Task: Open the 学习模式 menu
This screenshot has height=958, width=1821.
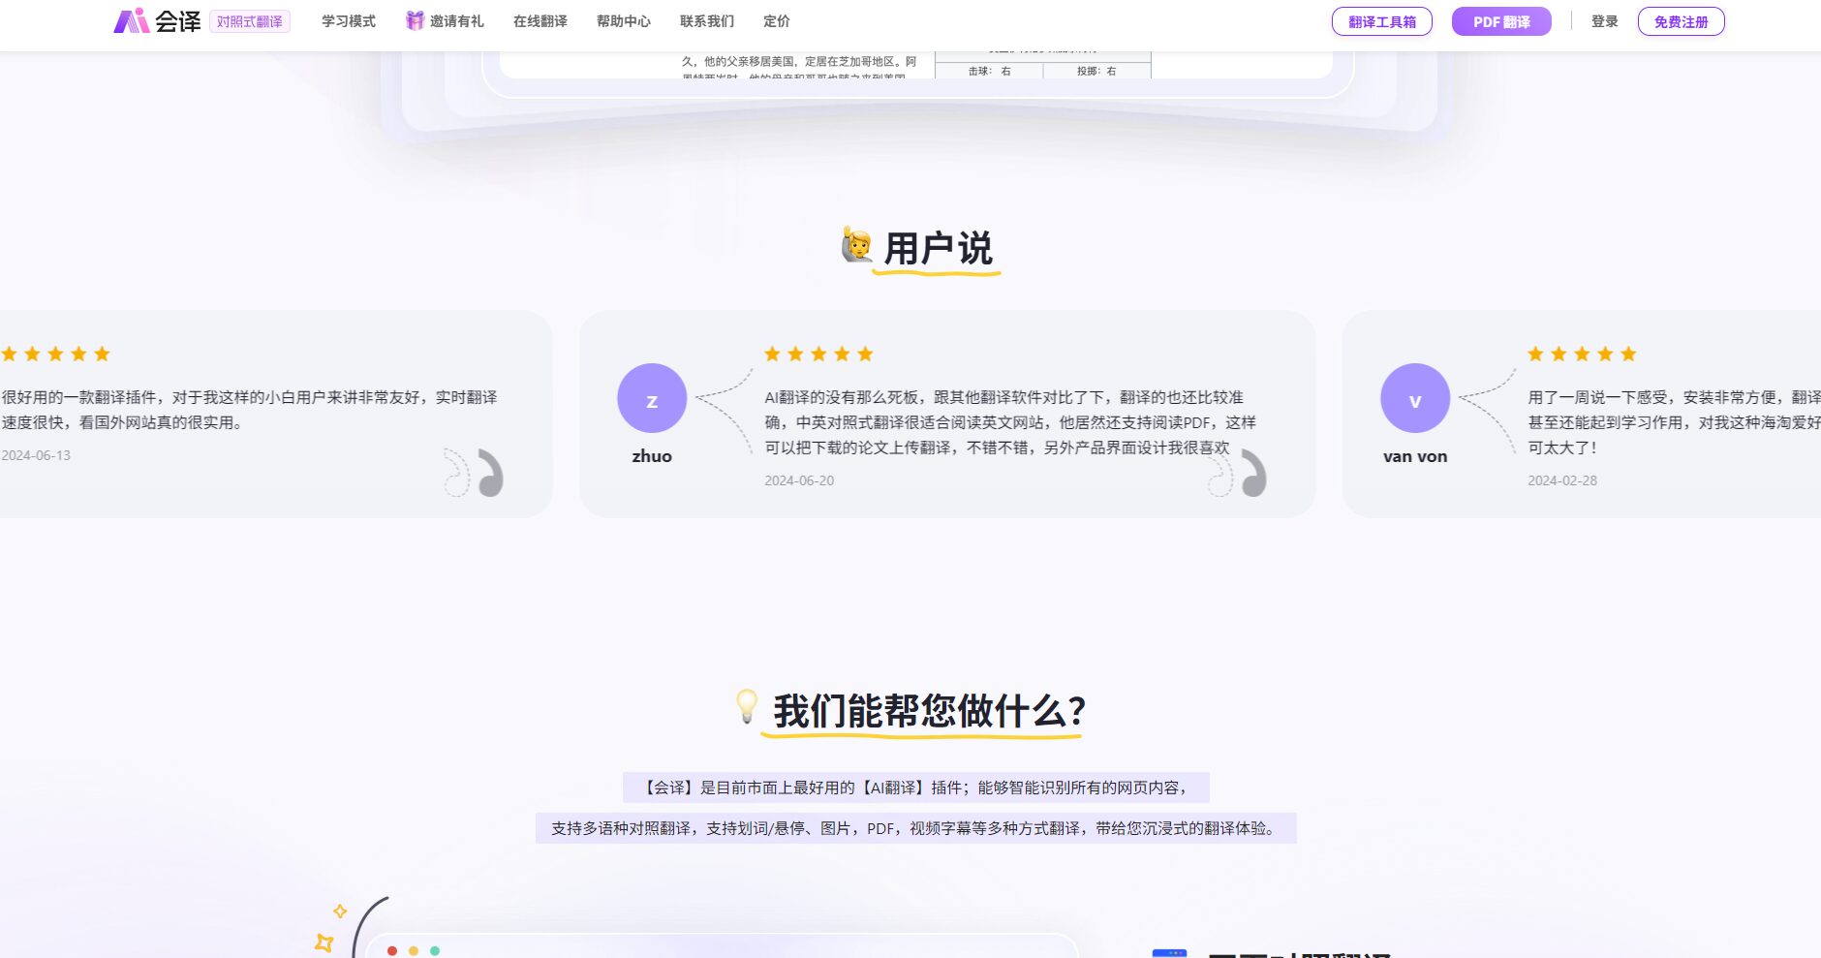Action: coord(349,20)
